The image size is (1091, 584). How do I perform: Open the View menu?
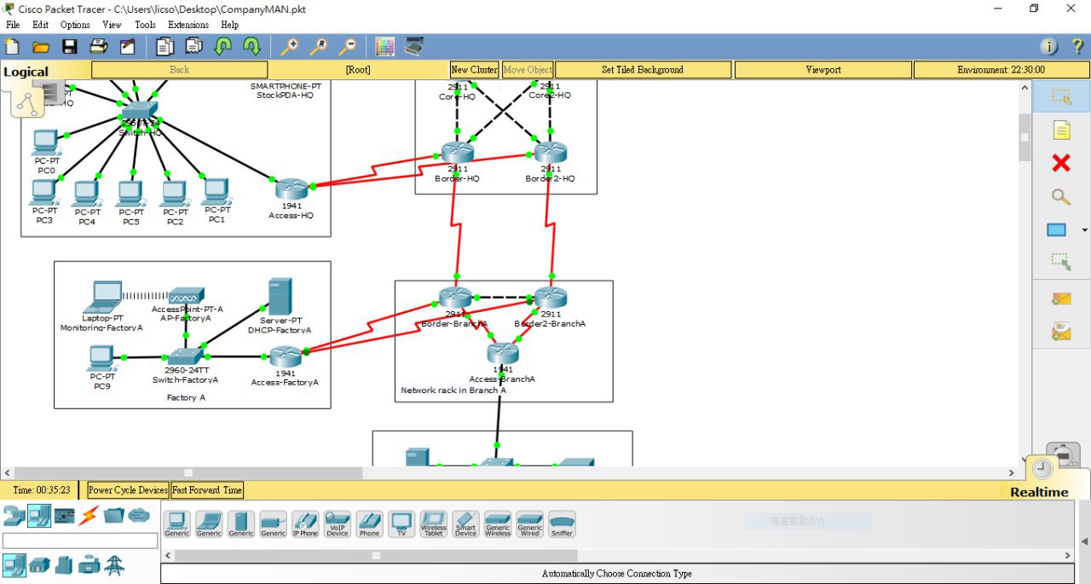(112, 25)
